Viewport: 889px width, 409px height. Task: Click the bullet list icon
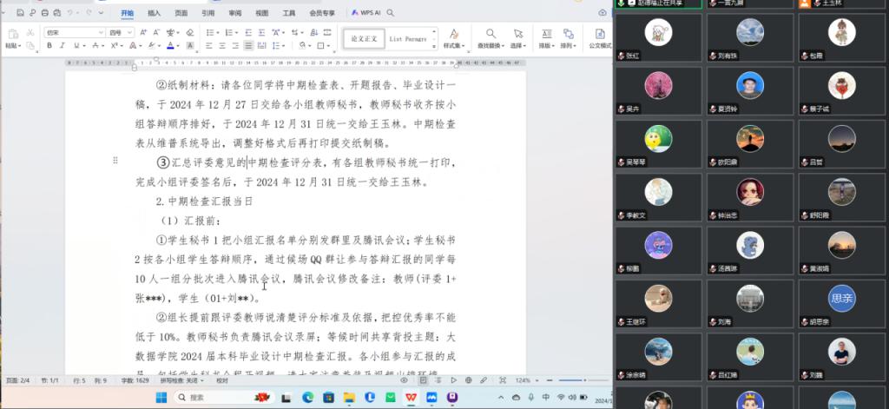211,32
